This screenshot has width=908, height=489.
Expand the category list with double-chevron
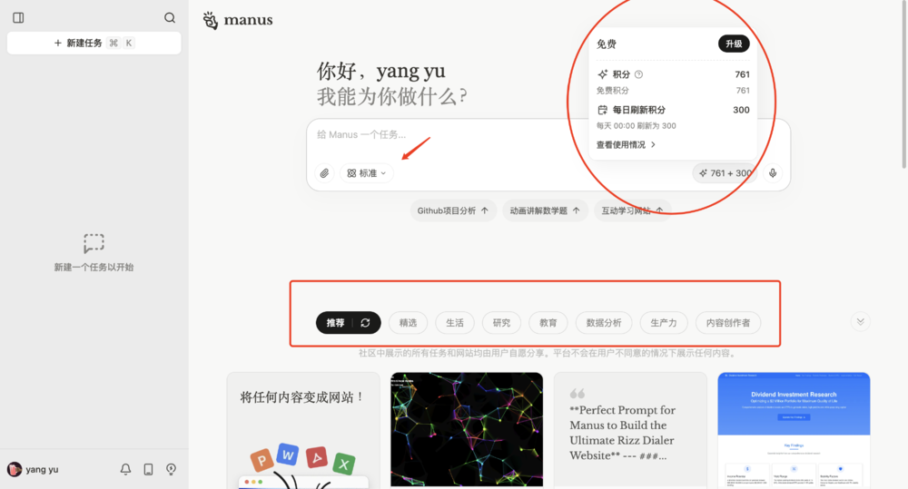(861, 322)
